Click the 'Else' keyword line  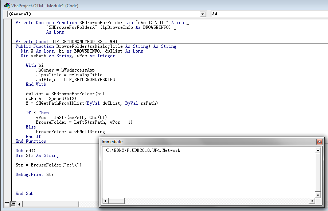(x=31, y=127)
